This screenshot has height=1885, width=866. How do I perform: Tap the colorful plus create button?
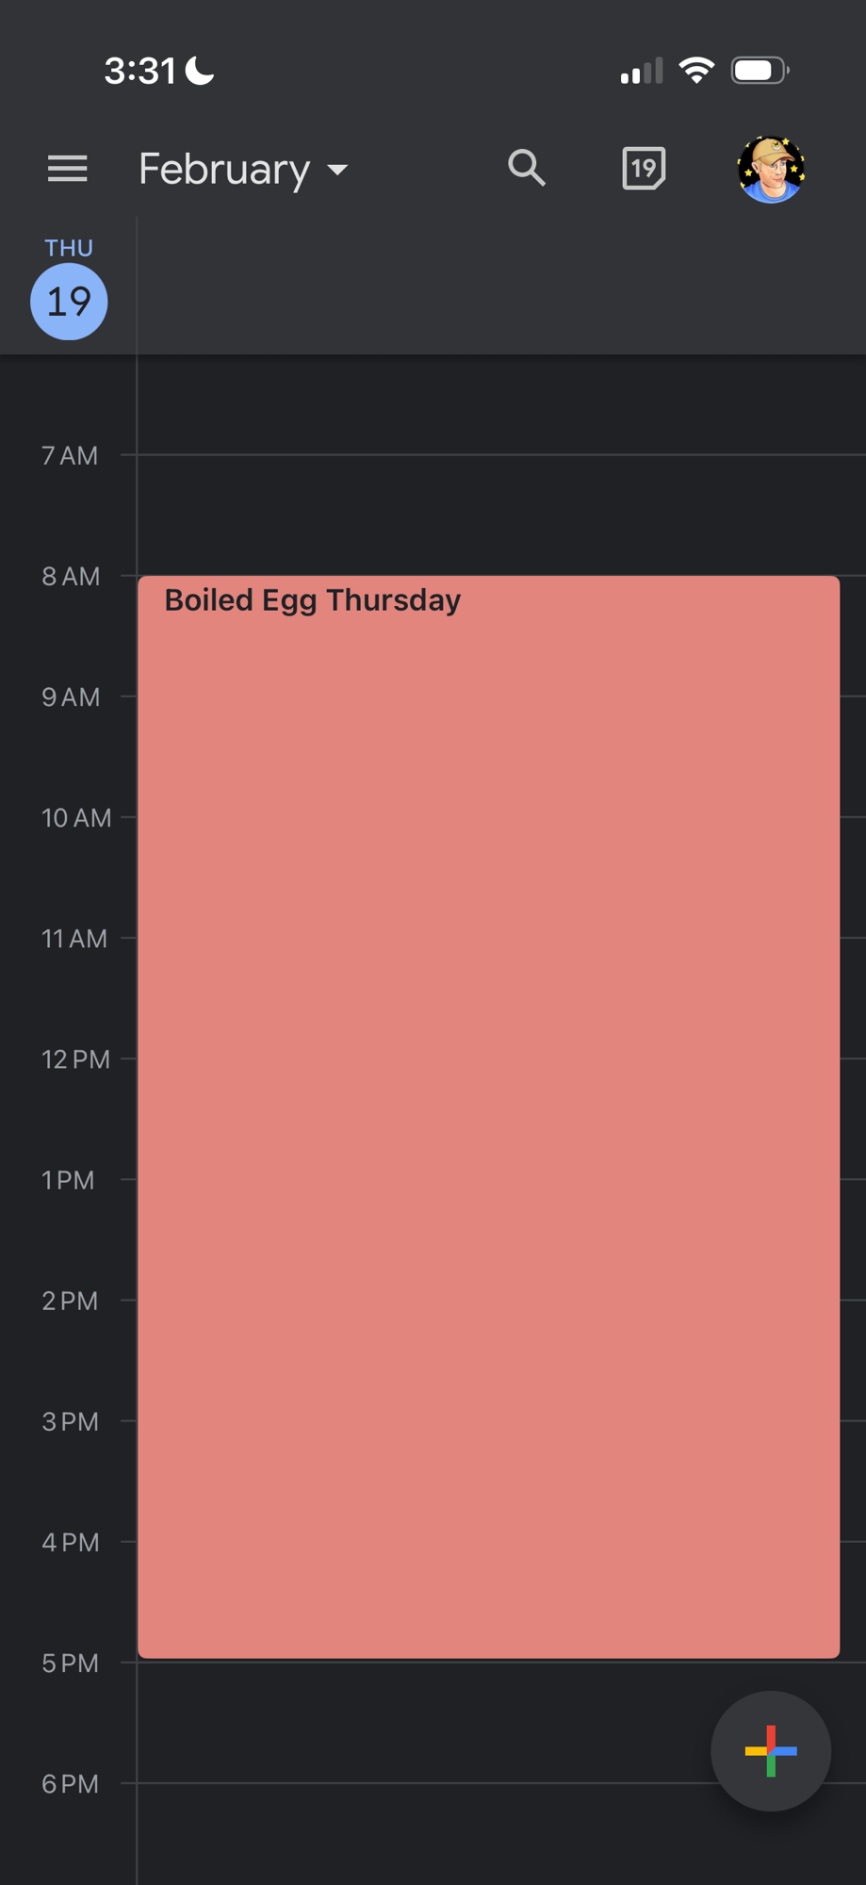[x=771, y=1750]
